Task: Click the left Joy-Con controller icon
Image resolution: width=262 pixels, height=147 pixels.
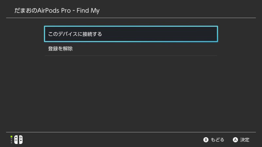Action: tap(16, 140)
